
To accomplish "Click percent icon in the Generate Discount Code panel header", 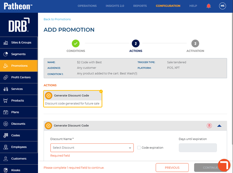I will coord(49,126).
